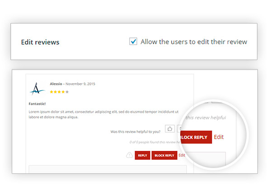This screenshot has height=196, width=271.
Task: Click the small Edit link beside BLOCK REPLY
Action: 182,155
